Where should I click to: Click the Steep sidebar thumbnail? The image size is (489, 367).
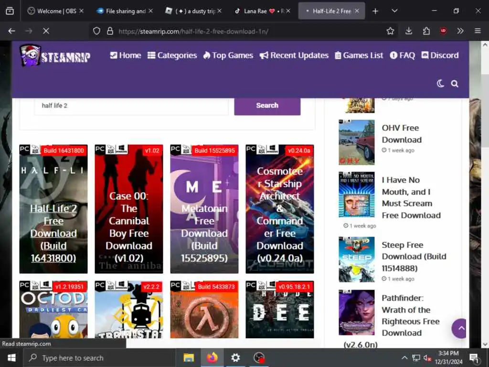point(356,259)
